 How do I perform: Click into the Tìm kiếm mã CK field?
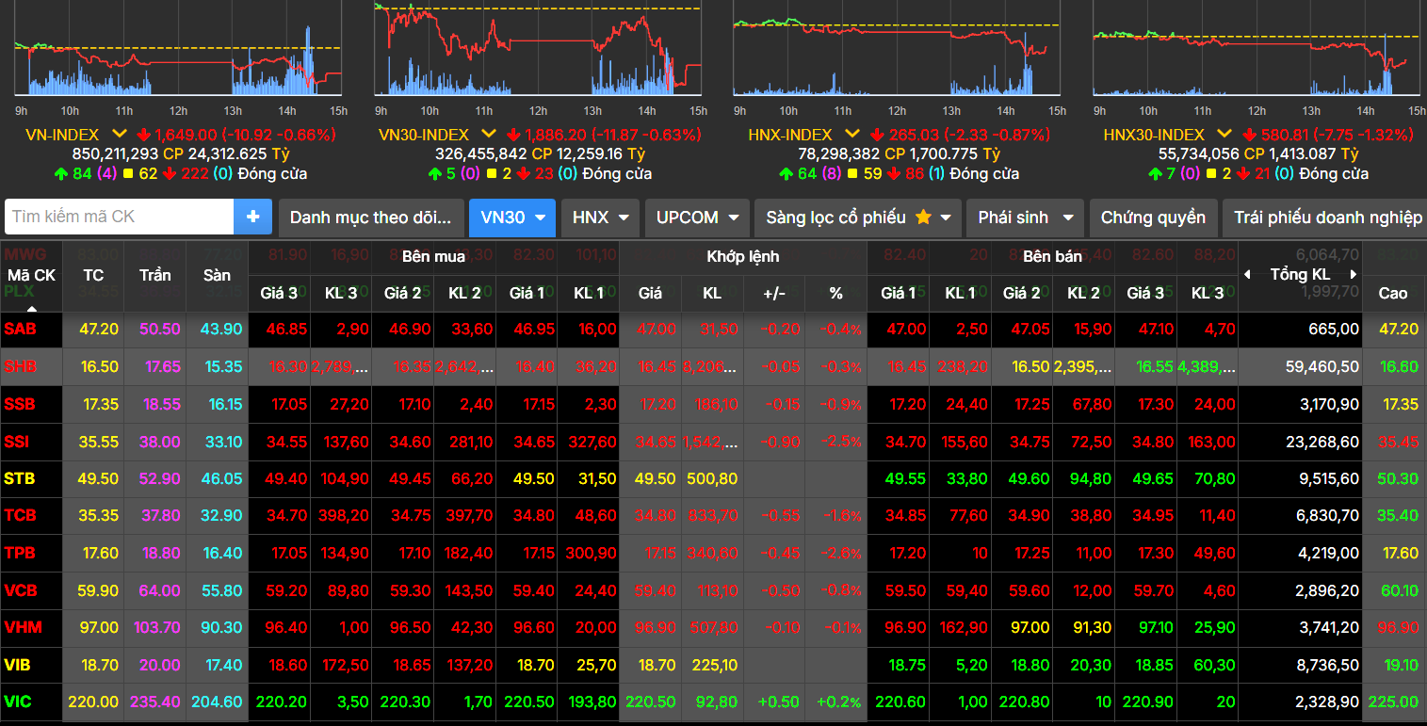point(120,217)
